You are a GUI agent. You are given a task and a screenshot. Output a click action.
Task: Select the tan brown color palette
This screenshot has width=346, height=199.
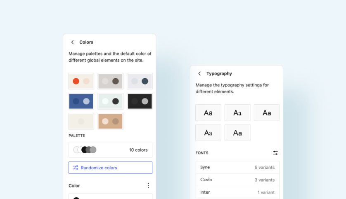click(110, 121)
